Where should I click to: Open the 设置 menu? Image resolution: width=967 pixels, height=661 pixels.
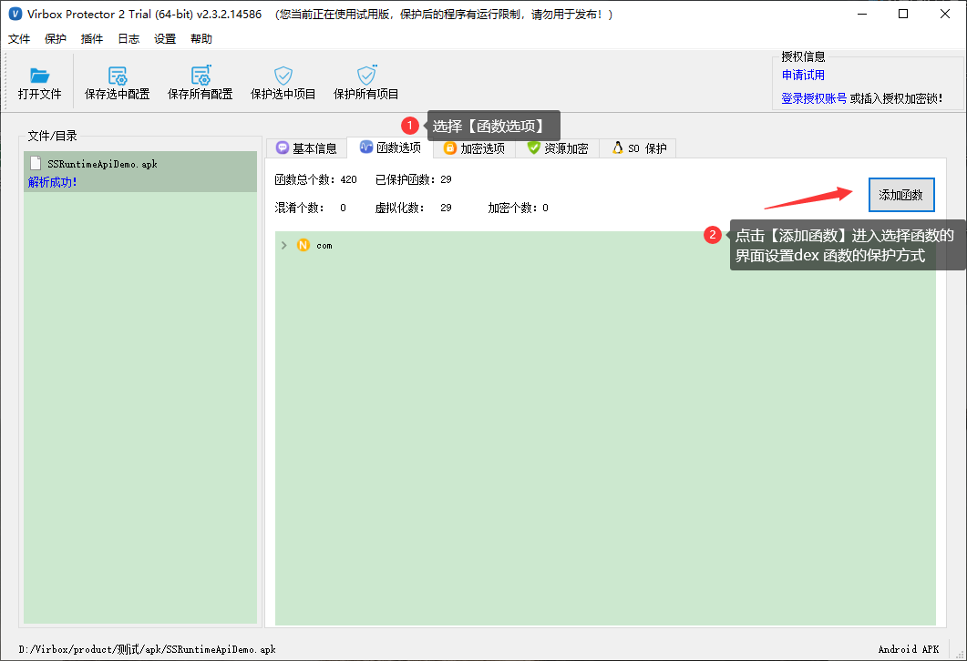tap(165, 39)
